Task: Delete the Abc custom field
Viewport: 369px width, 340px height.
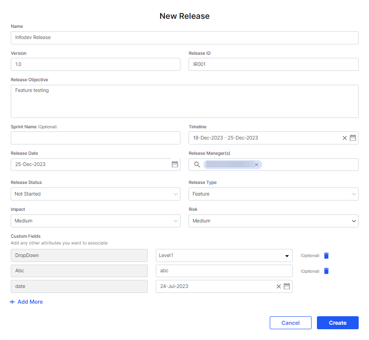Action: pyautogui.click(x=326, y=271)
